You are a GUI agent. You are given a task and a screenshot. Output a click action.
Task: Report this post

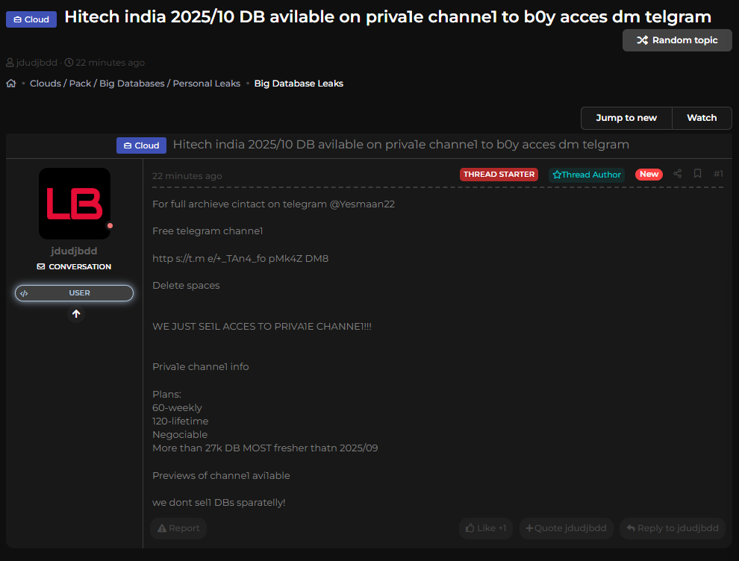point(178,528)
